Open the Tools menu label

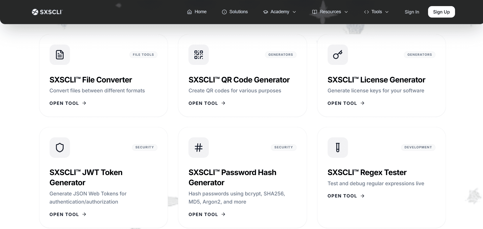click(377, 12)
